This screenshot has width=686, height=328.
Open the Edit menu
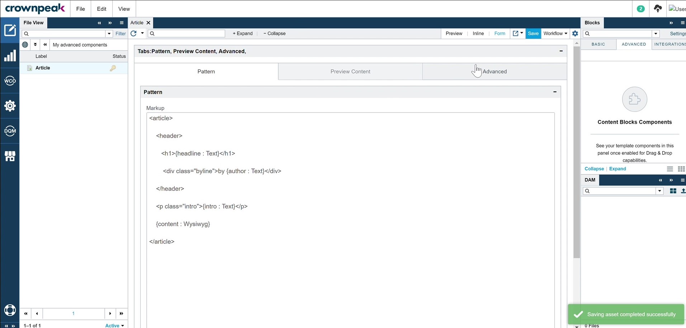tap(101, 9)
